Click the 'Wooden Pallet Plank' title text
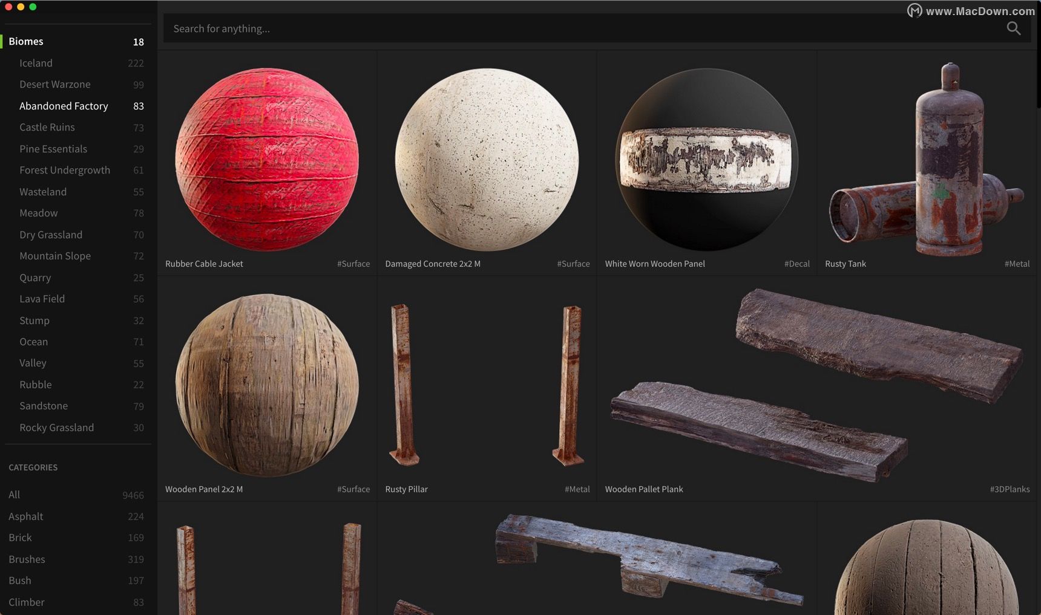The image size is (1041, 615). pyautogui.click(x=644, y=489)
